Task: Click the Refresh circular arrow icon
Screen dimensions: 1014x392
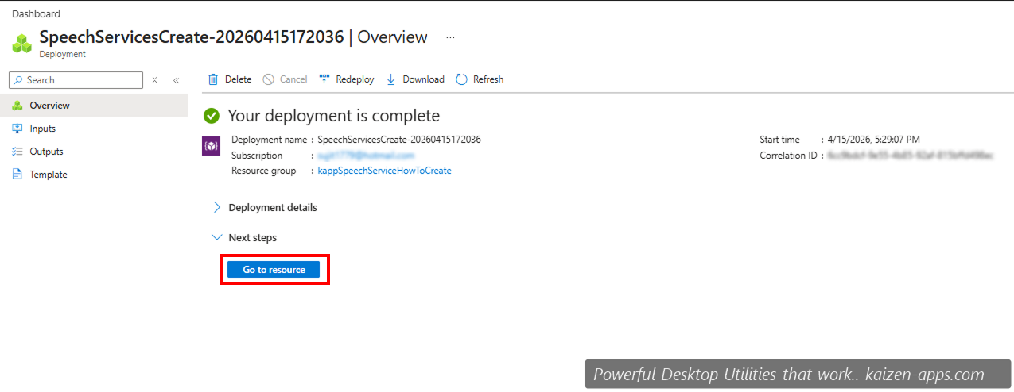Action: [461, 79]
